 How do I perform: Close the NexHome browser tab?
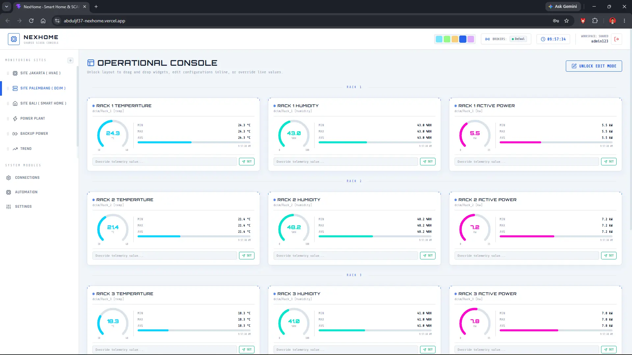85,7
